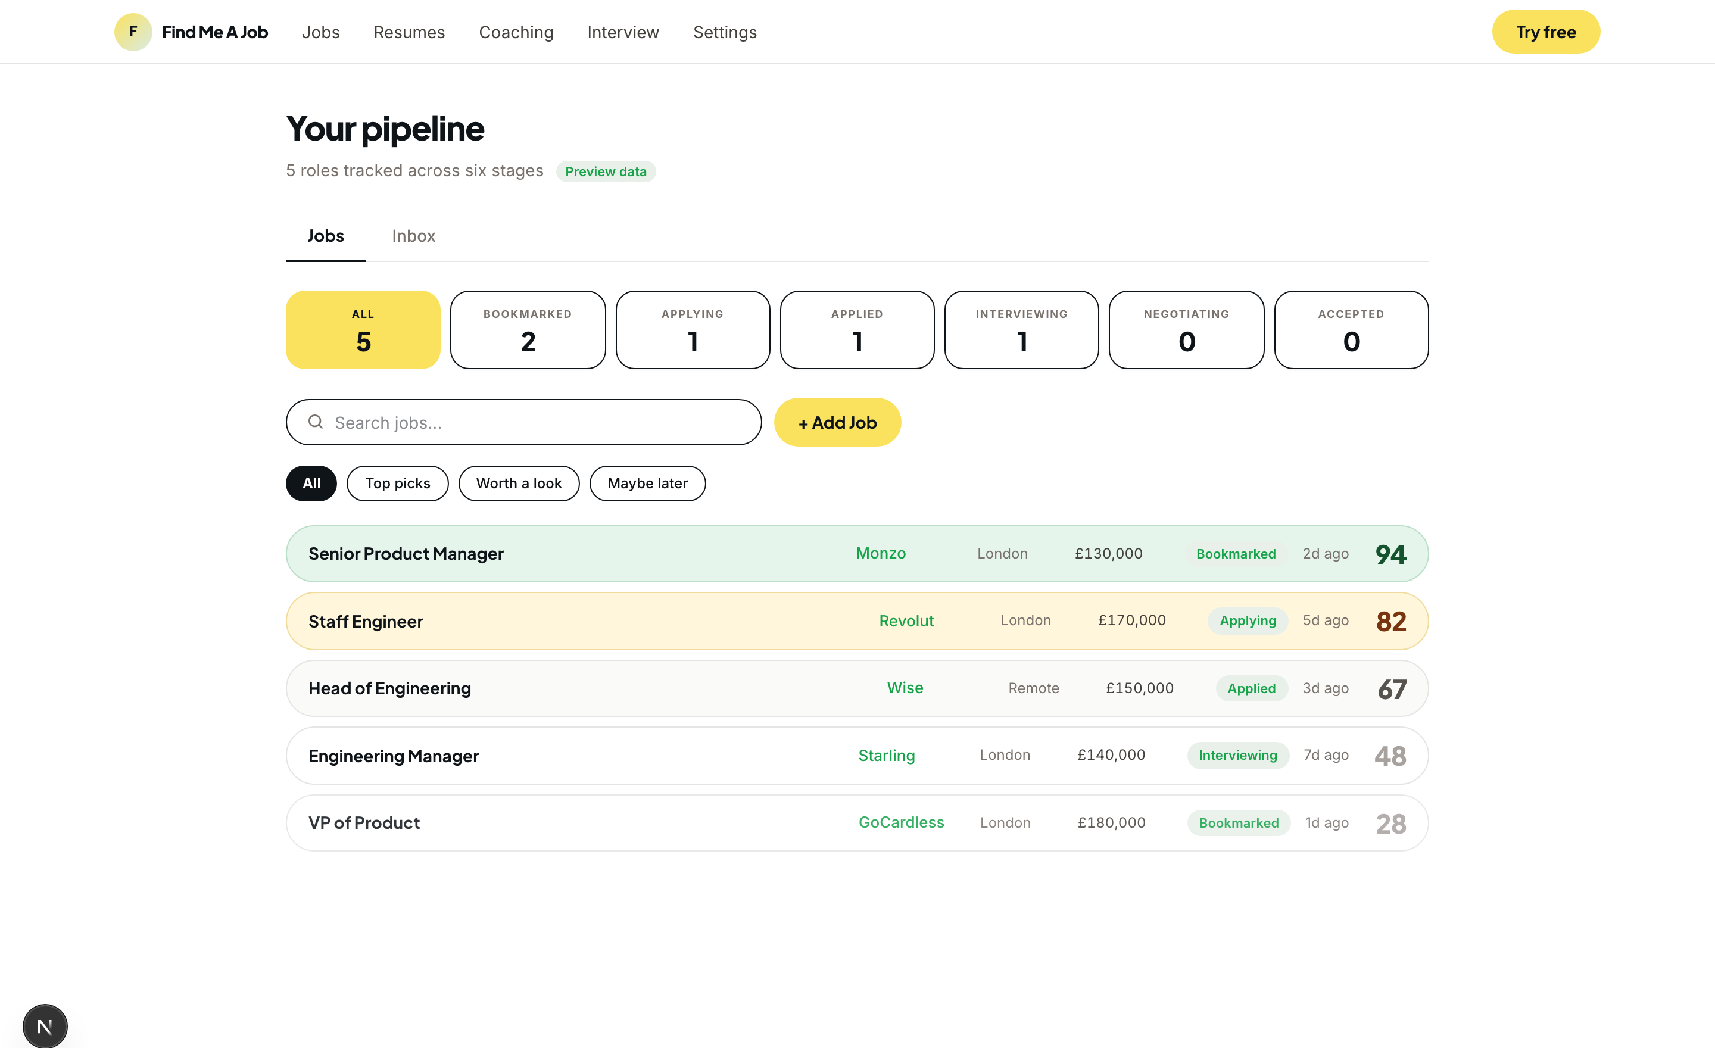Image resolution: width=1715 pixels, height=1048 pixels.
Task: Open Settings in the top nav
Action: (725, 32)
